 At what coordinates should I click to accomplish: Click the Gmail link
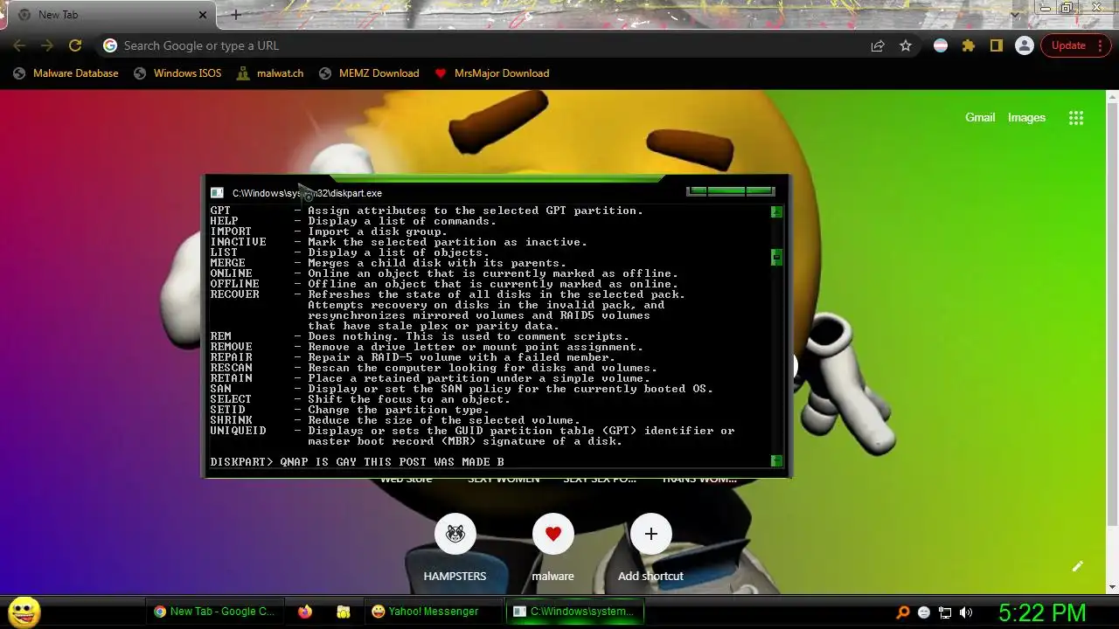980,117
